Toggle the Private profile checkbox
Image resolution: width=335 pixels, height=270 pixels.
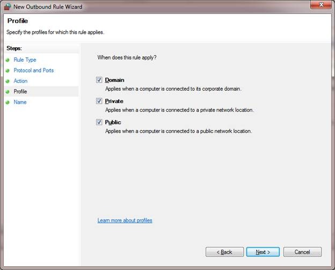(99, 101)
